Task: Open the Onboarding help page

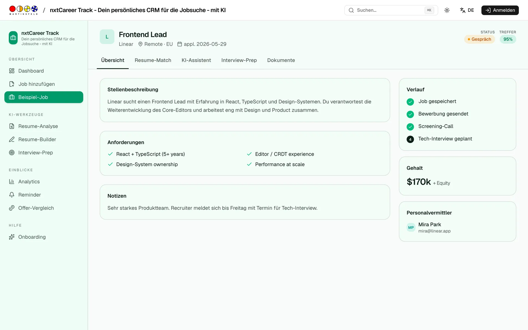Action: [x=44, y=237]
